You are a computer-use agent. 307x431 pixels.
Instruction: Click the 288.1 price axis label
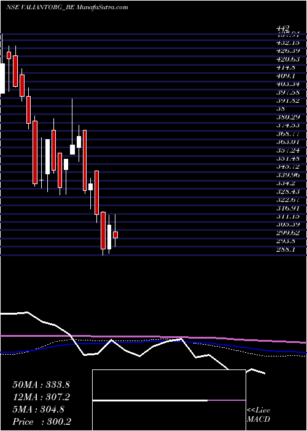[286, 249]
